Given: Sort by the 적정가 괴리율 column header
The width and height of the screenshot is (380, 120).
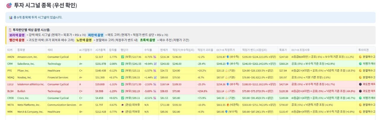Looking at the screenshot, I should (205, 50).
